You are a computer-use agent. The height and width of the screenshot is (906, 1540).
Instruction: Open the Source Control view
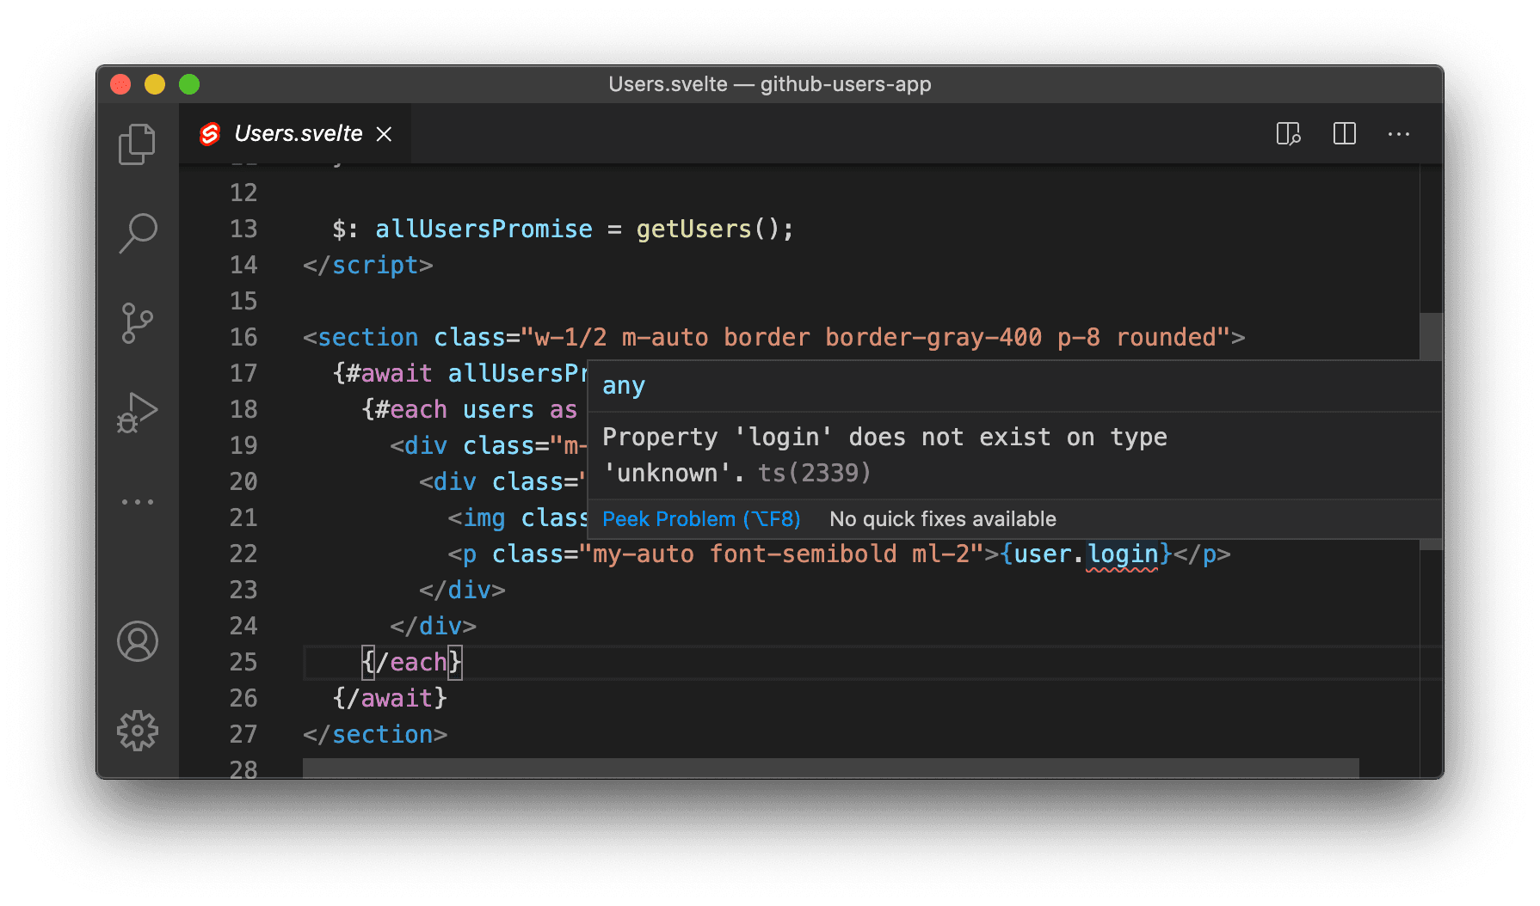click(x=137, y=324)
